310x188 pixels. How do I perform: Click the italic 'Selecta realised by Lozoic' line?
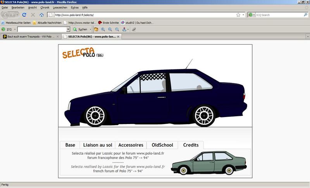[118, 167]
